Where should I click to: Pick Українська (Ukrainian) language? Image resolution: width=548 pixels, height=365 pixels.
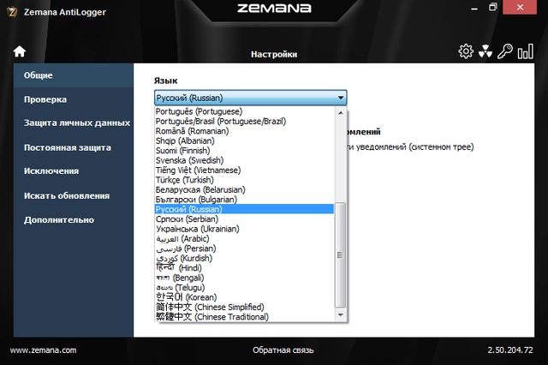[x=244, y=229]
